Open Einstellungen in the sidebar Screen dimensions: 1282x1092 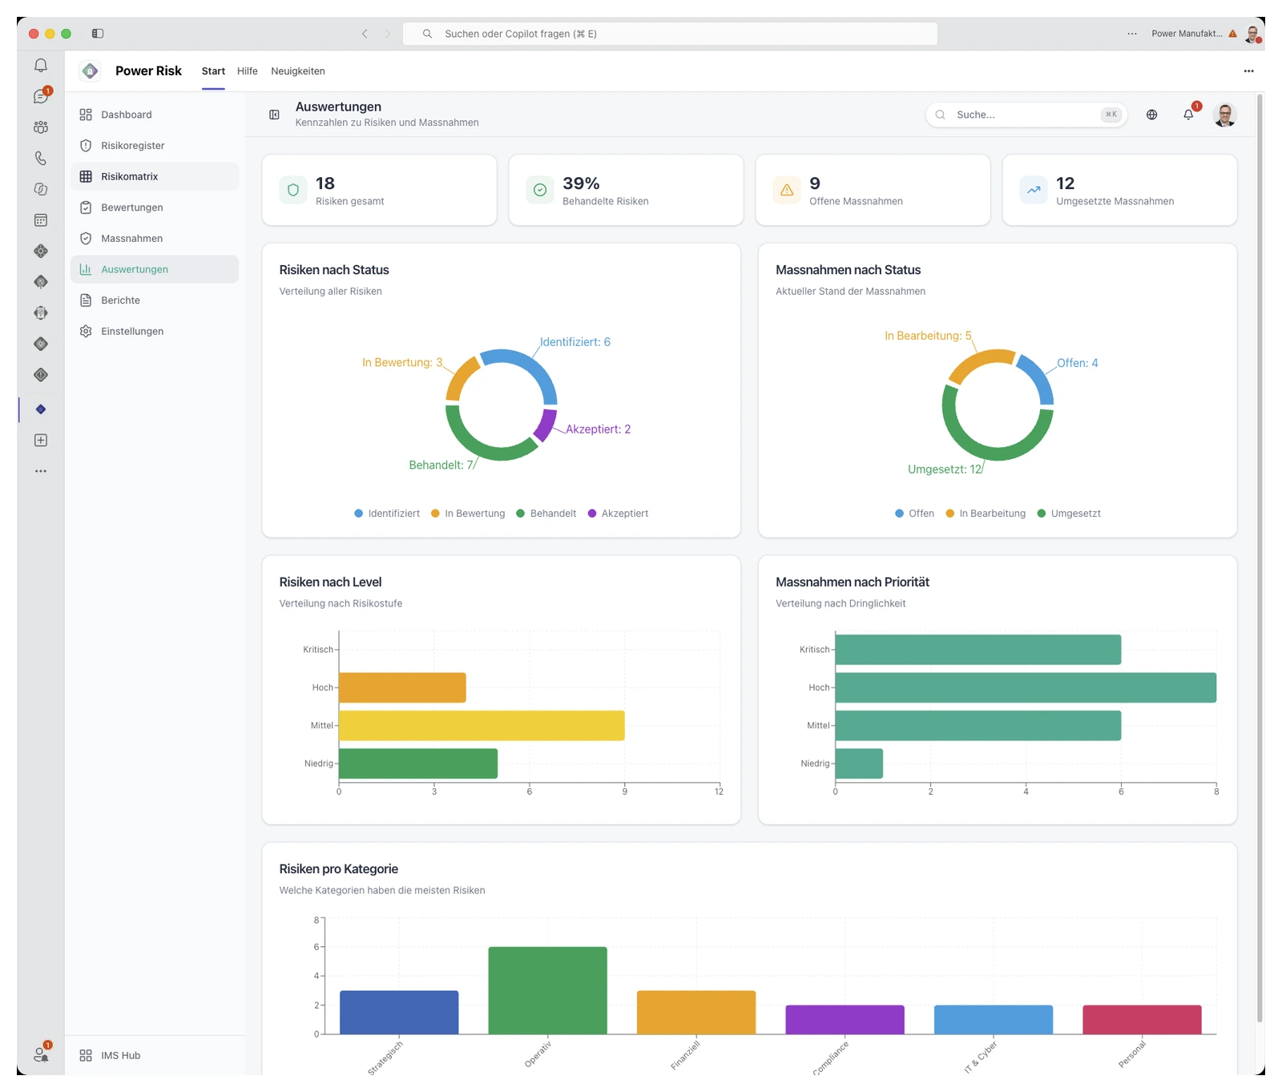coord(155,332)
